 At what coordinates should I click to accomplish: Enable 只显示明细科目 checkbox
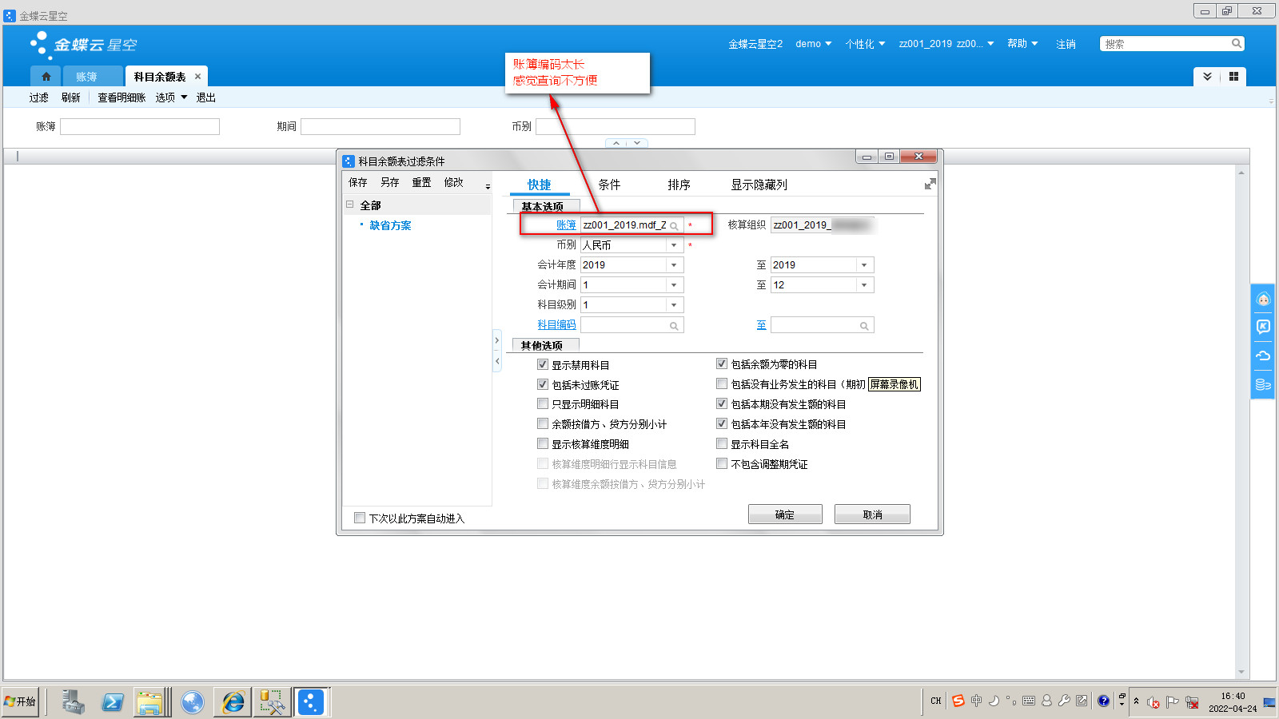click(543, 404)
